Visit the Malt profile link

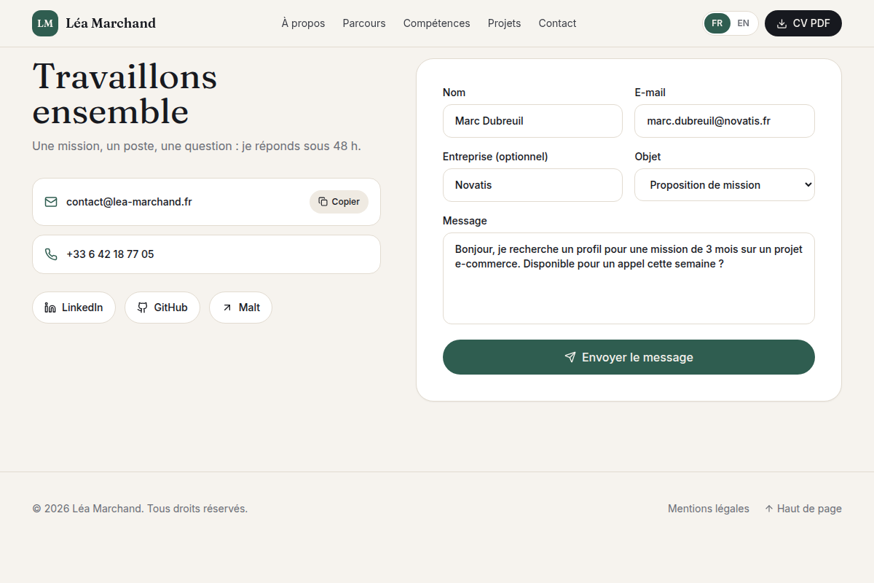pos(240,308)
